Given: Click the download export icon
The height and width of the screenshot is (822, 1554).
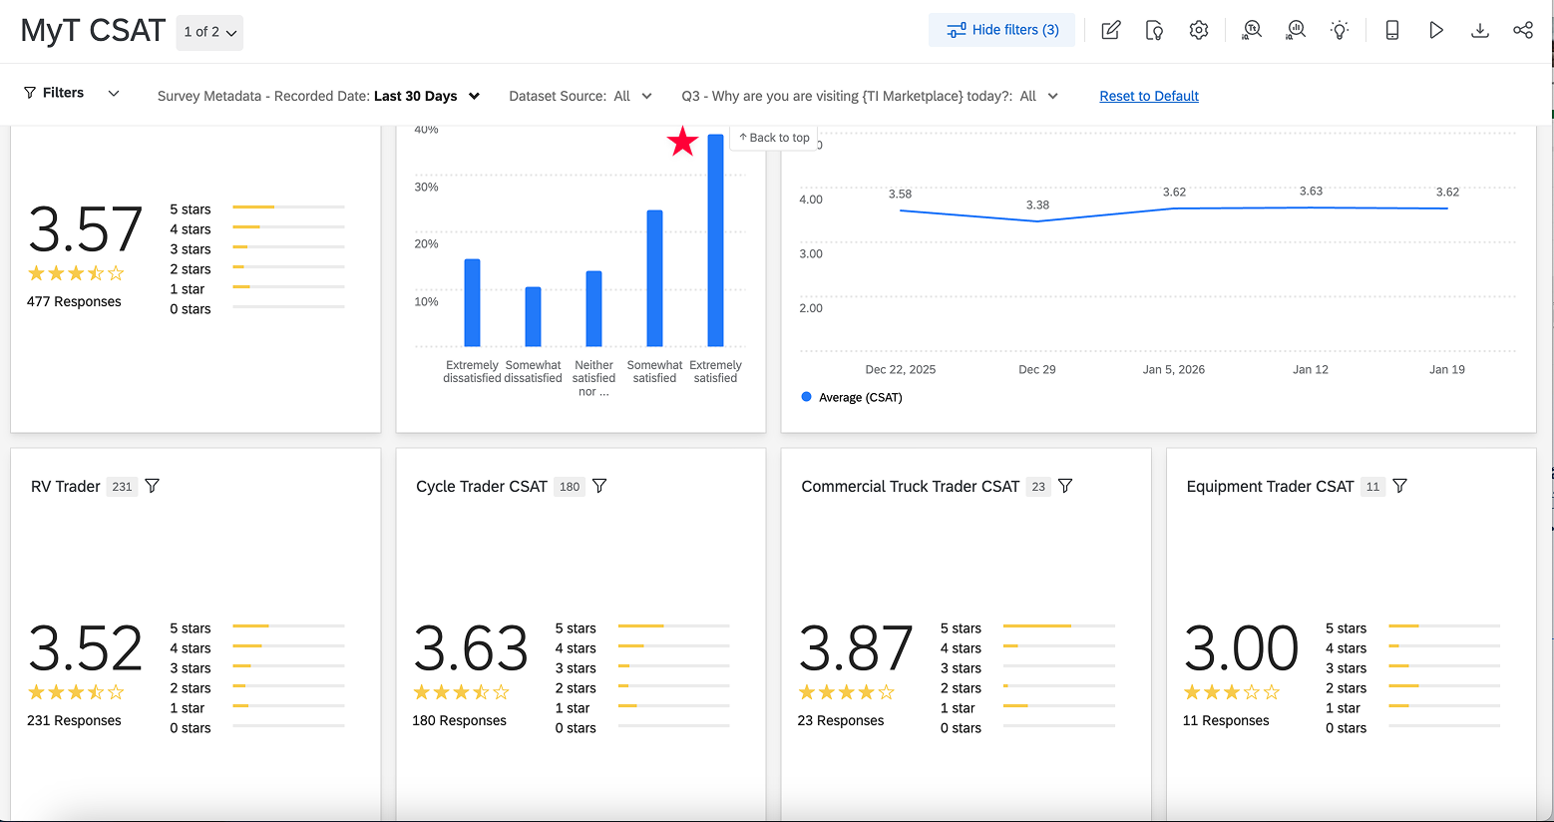Looking at the screenshot, I should coord(1480,30).
